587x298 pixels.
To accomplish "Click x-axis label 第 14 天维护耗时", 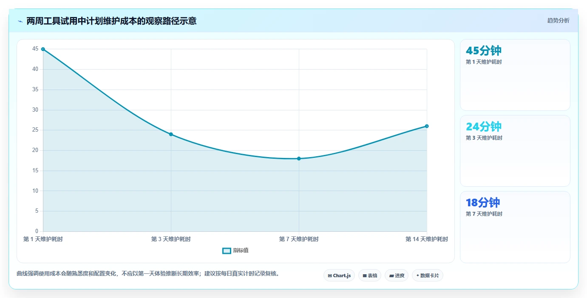I will coord(427,239).
